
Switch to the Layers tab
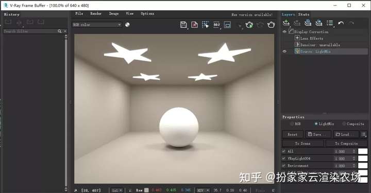click(x=288, y=14)
